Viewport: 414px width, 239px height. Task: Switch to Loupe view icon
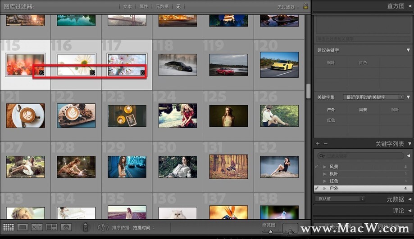[x=23, y=228]
